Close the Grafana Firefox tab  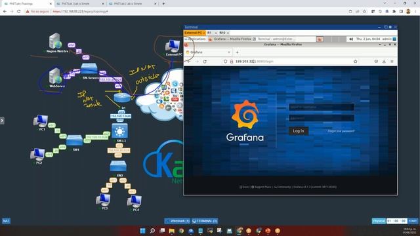pos(229,52)
